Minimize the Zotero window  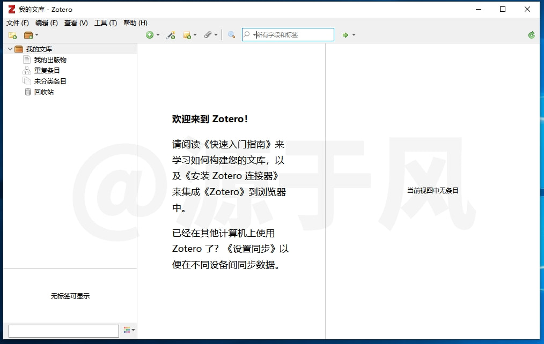click(x=479, y=9)
